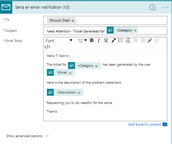Click into the Subject input field

point(105,31)
